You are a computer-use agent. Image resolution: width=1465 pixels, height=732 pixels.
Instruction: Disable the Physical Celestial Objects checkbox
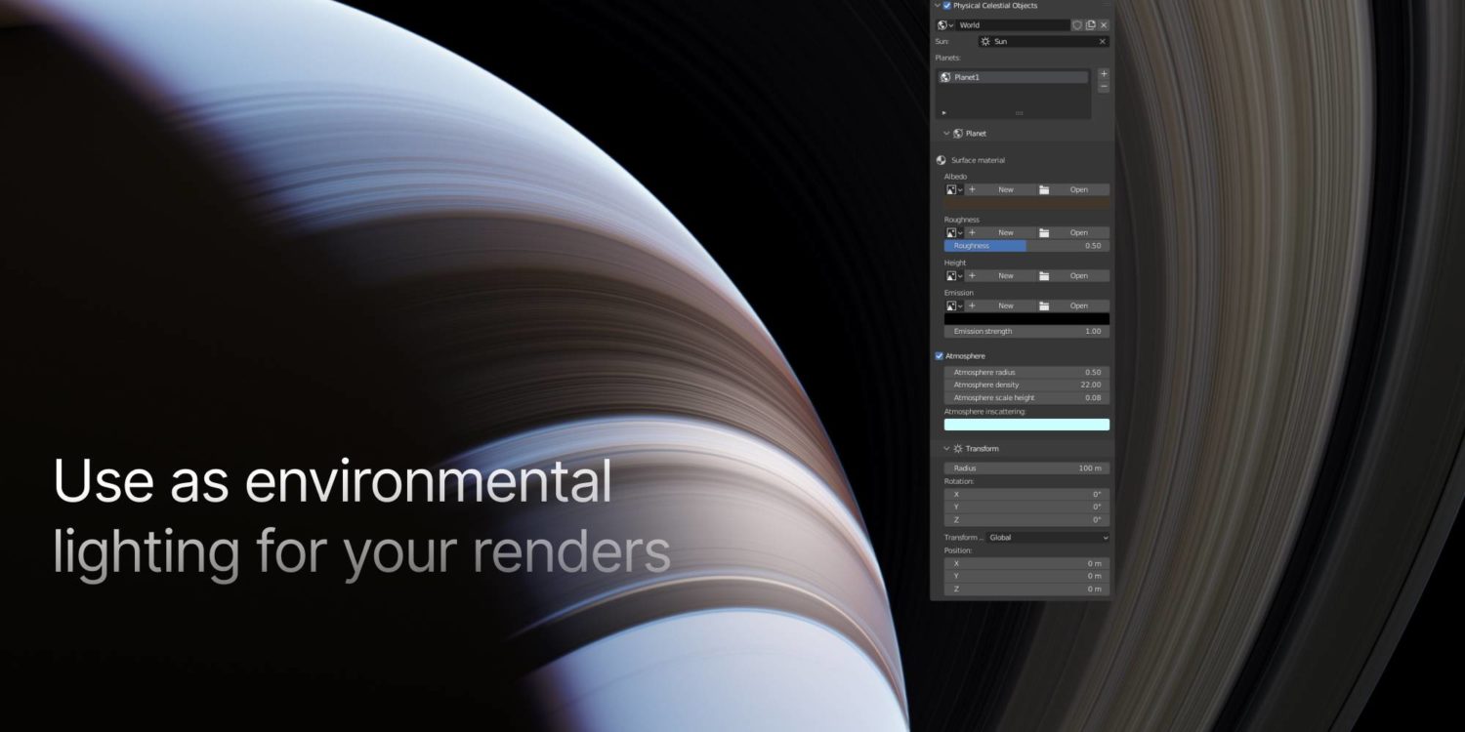tap(947, 6)
